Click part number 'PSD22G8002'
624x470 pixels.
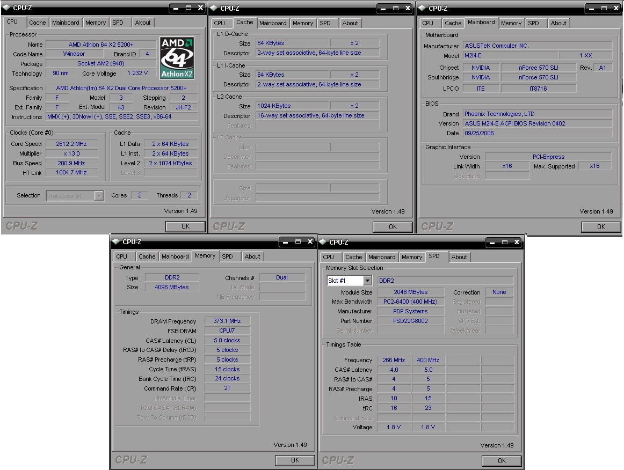[x=411, y=321]
